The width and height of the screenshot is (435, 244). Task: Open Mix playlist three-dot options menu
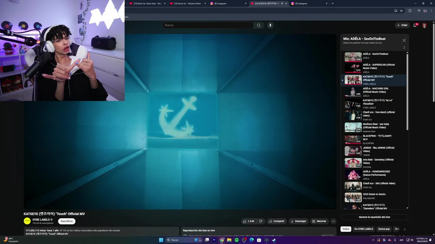point(404,48)
